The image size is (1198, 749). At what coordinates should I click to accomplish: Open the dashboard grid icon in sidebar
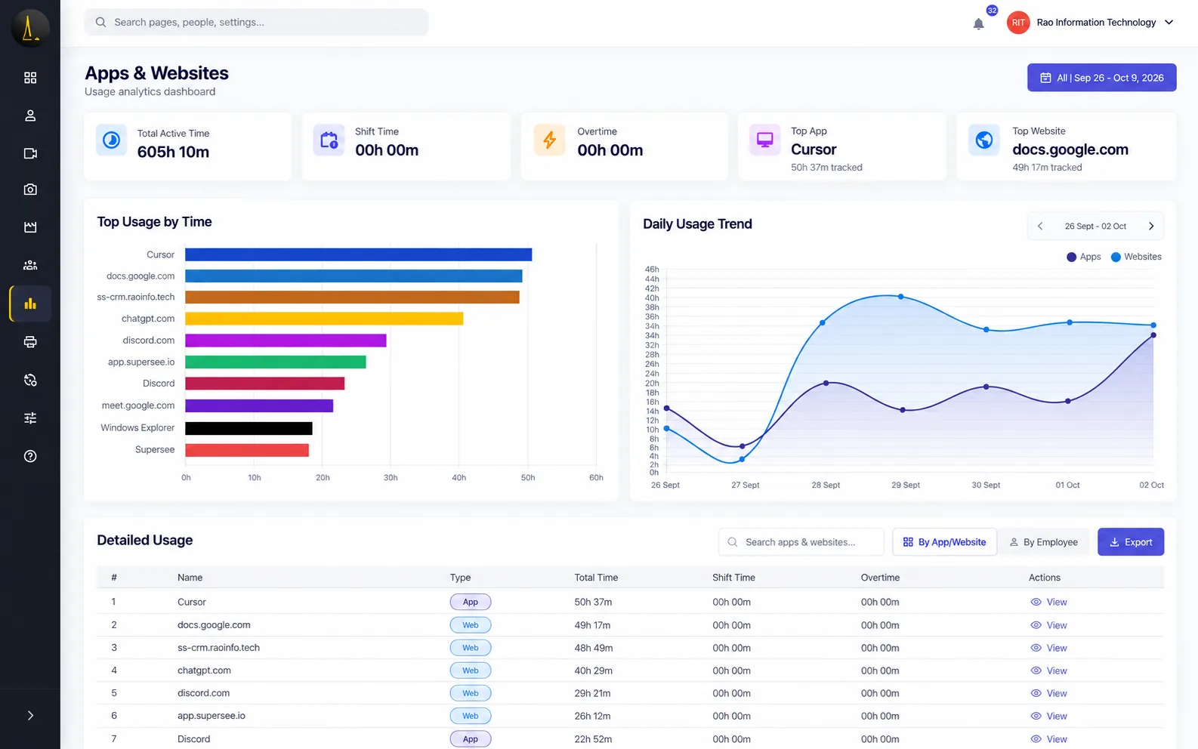30,78
